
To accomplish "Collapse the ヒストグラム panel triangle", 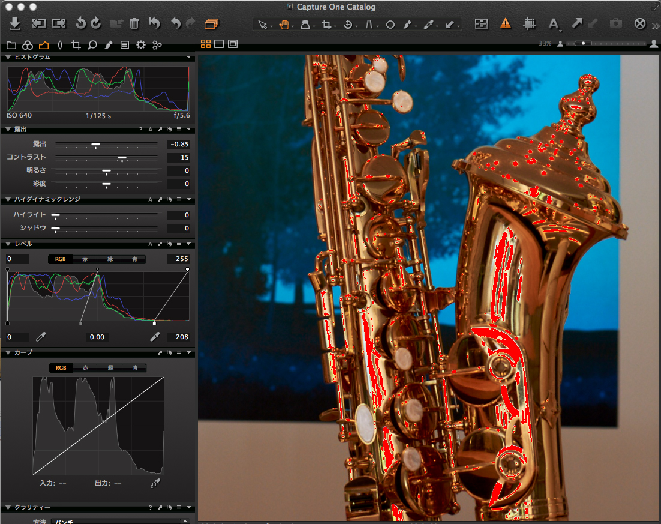I will pyautogui.click(x=8, y=57).
